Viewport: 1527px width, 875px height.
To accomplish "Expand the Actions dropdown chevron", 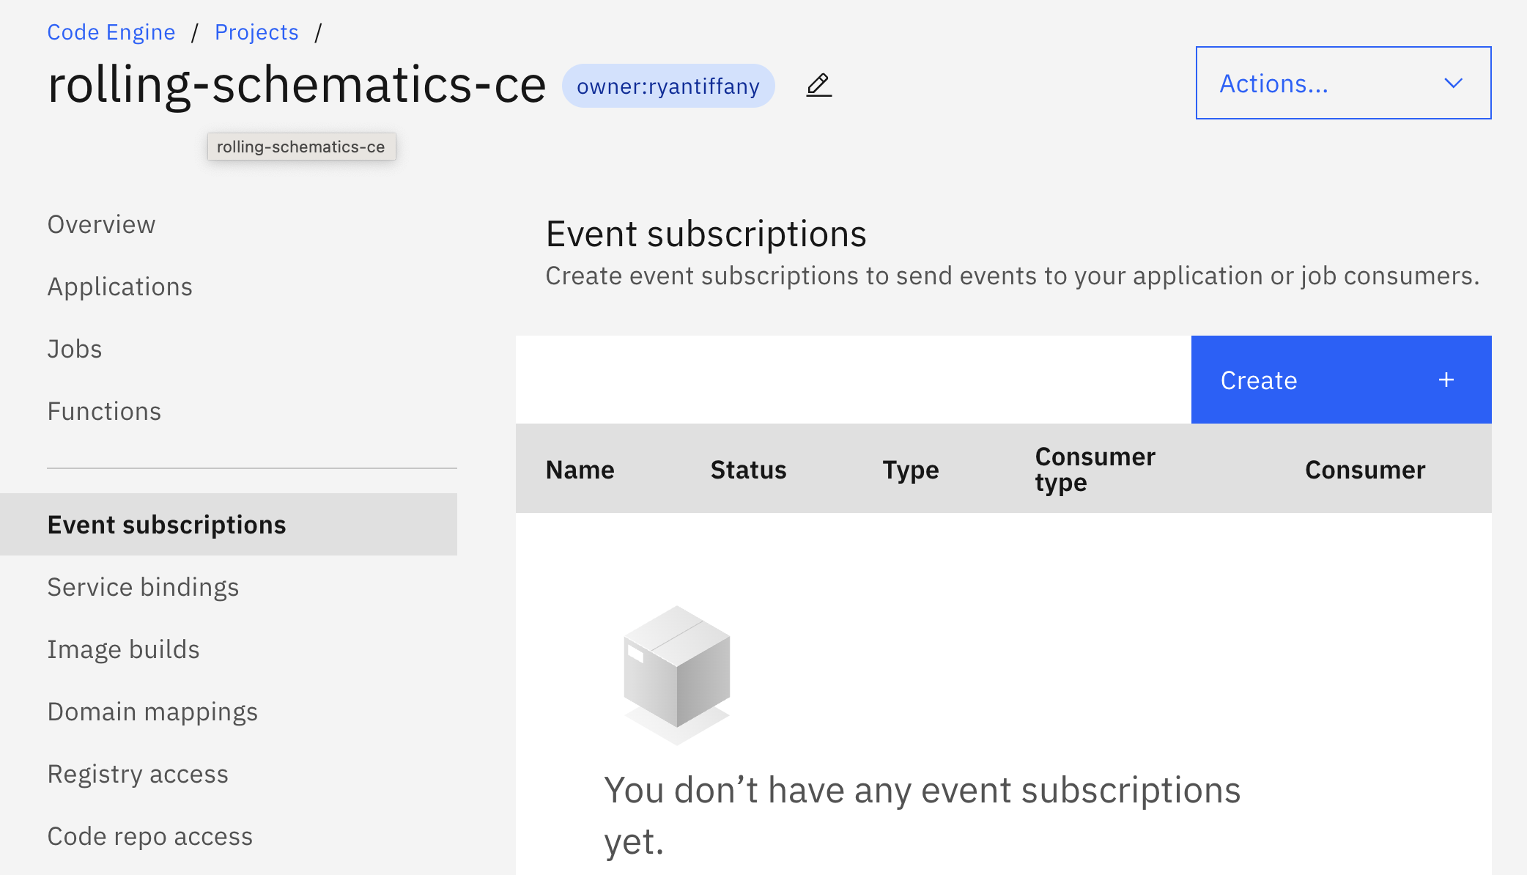I will pyautogui.click(x=1453, y=84).
